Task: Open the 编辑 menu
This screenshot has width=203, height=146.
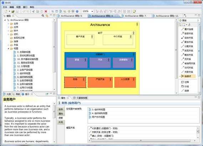Action: click(12, 7)
